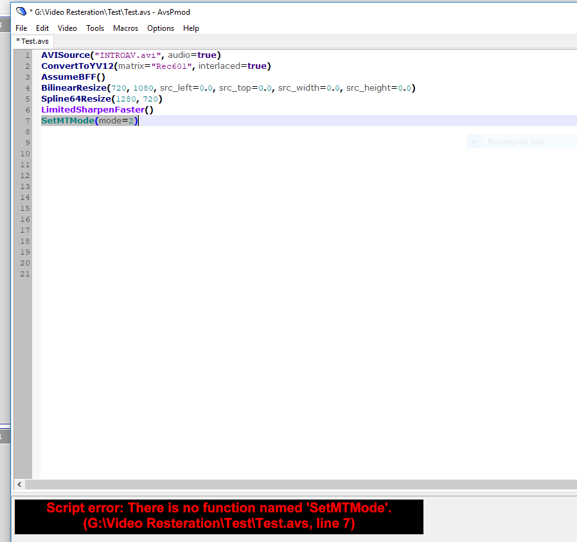Click line number 7 in the gutter
The height and width of the screenshot is (542, 577).
point(27,121)
